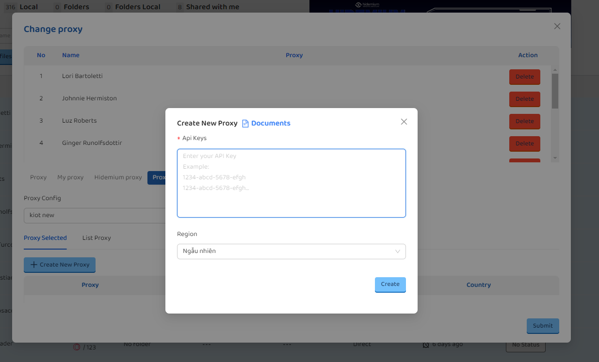Open the Documents link
The width and height of the screenshot is (599, 362).
pos(271,124)
